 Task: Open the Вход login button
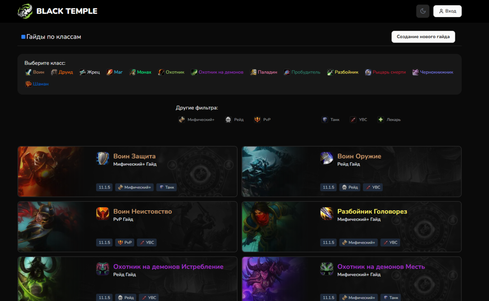[x=448, y=11]
